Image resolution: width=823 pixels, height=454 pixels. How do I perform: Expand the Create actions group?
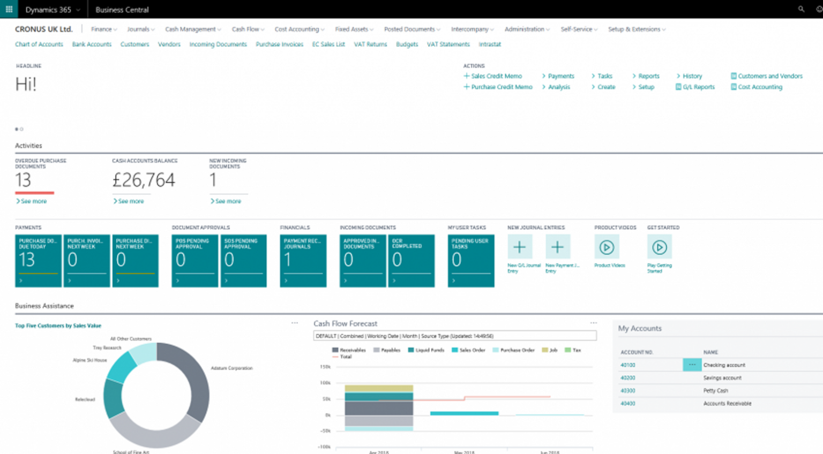click(x=603, y=87)
